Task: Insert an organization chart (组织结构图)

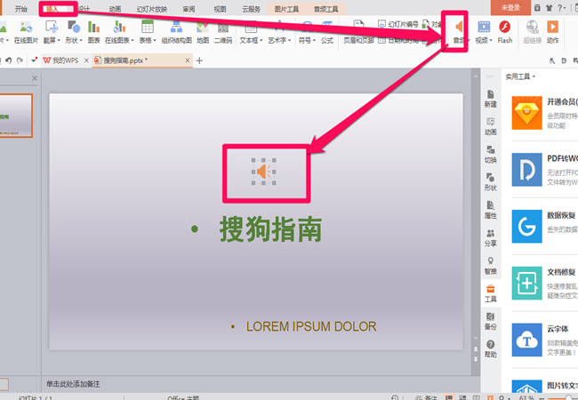Action: click(x=176, y=32)
